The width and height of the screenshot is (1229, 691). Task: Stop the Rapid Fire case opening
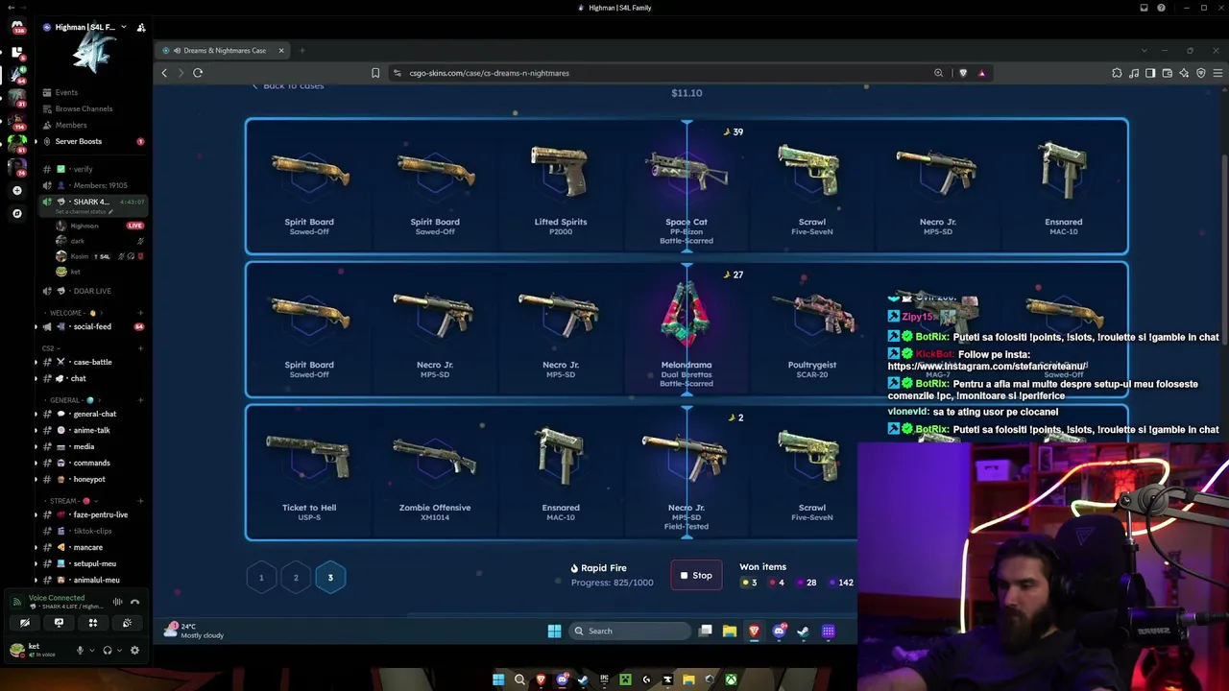pyautogui.click(x=696, y=576)
